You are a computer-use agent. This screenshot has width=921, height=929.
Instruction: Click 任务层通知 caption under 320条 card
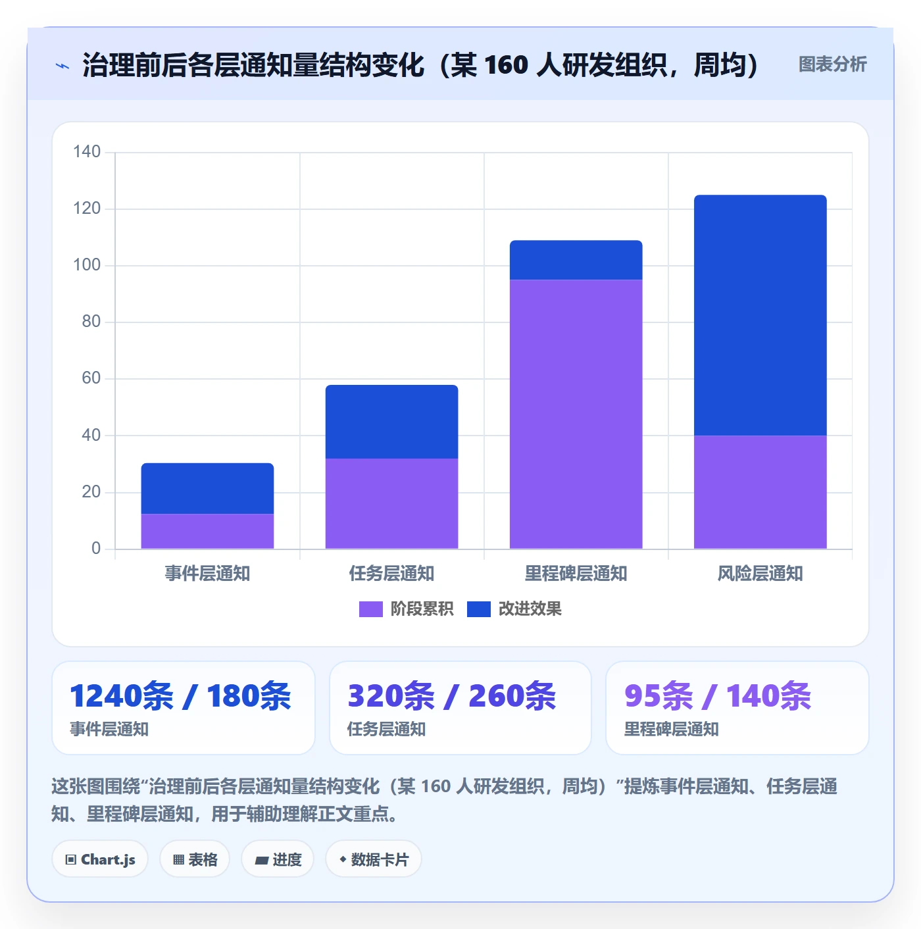point(386,729)
